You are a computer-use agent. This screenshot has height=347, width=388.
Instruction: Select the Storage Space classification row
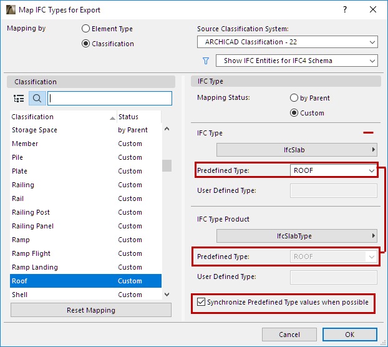click(85, 130)
